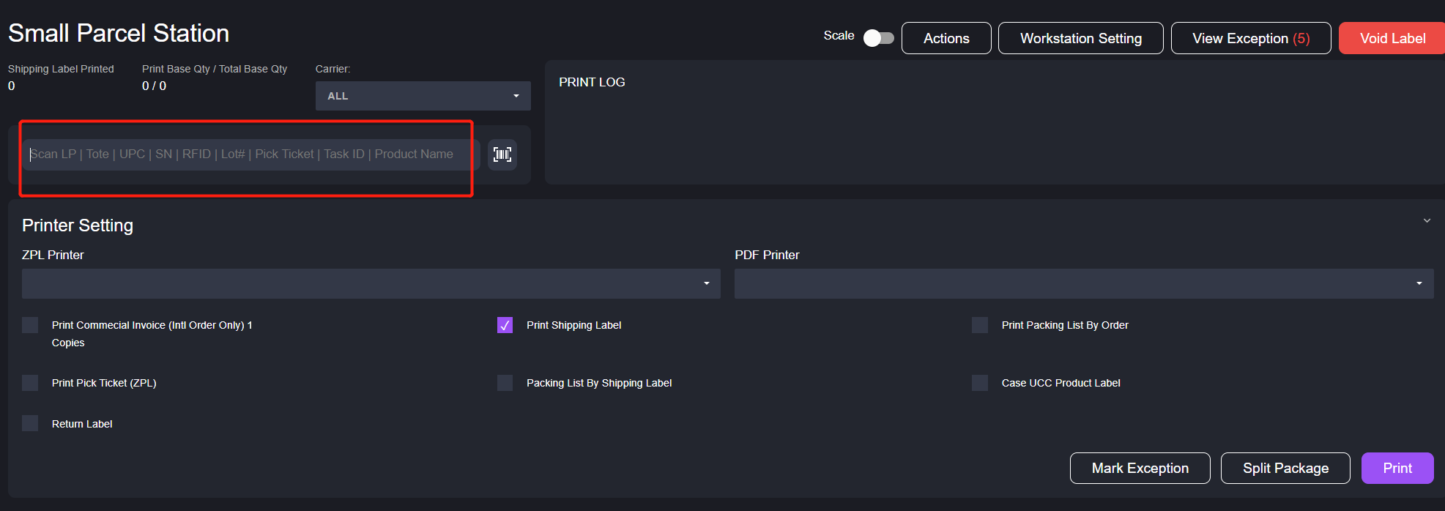Click the Split Package button
Image resolution: width=1445 pixels, height=511 pixels.
click(x=1285, y=469)
